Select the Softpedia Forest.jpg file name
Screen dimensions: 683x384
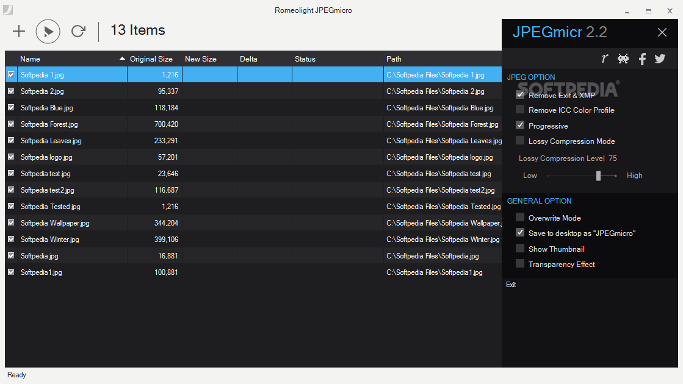pyautogui.click(x=49, y=124)
